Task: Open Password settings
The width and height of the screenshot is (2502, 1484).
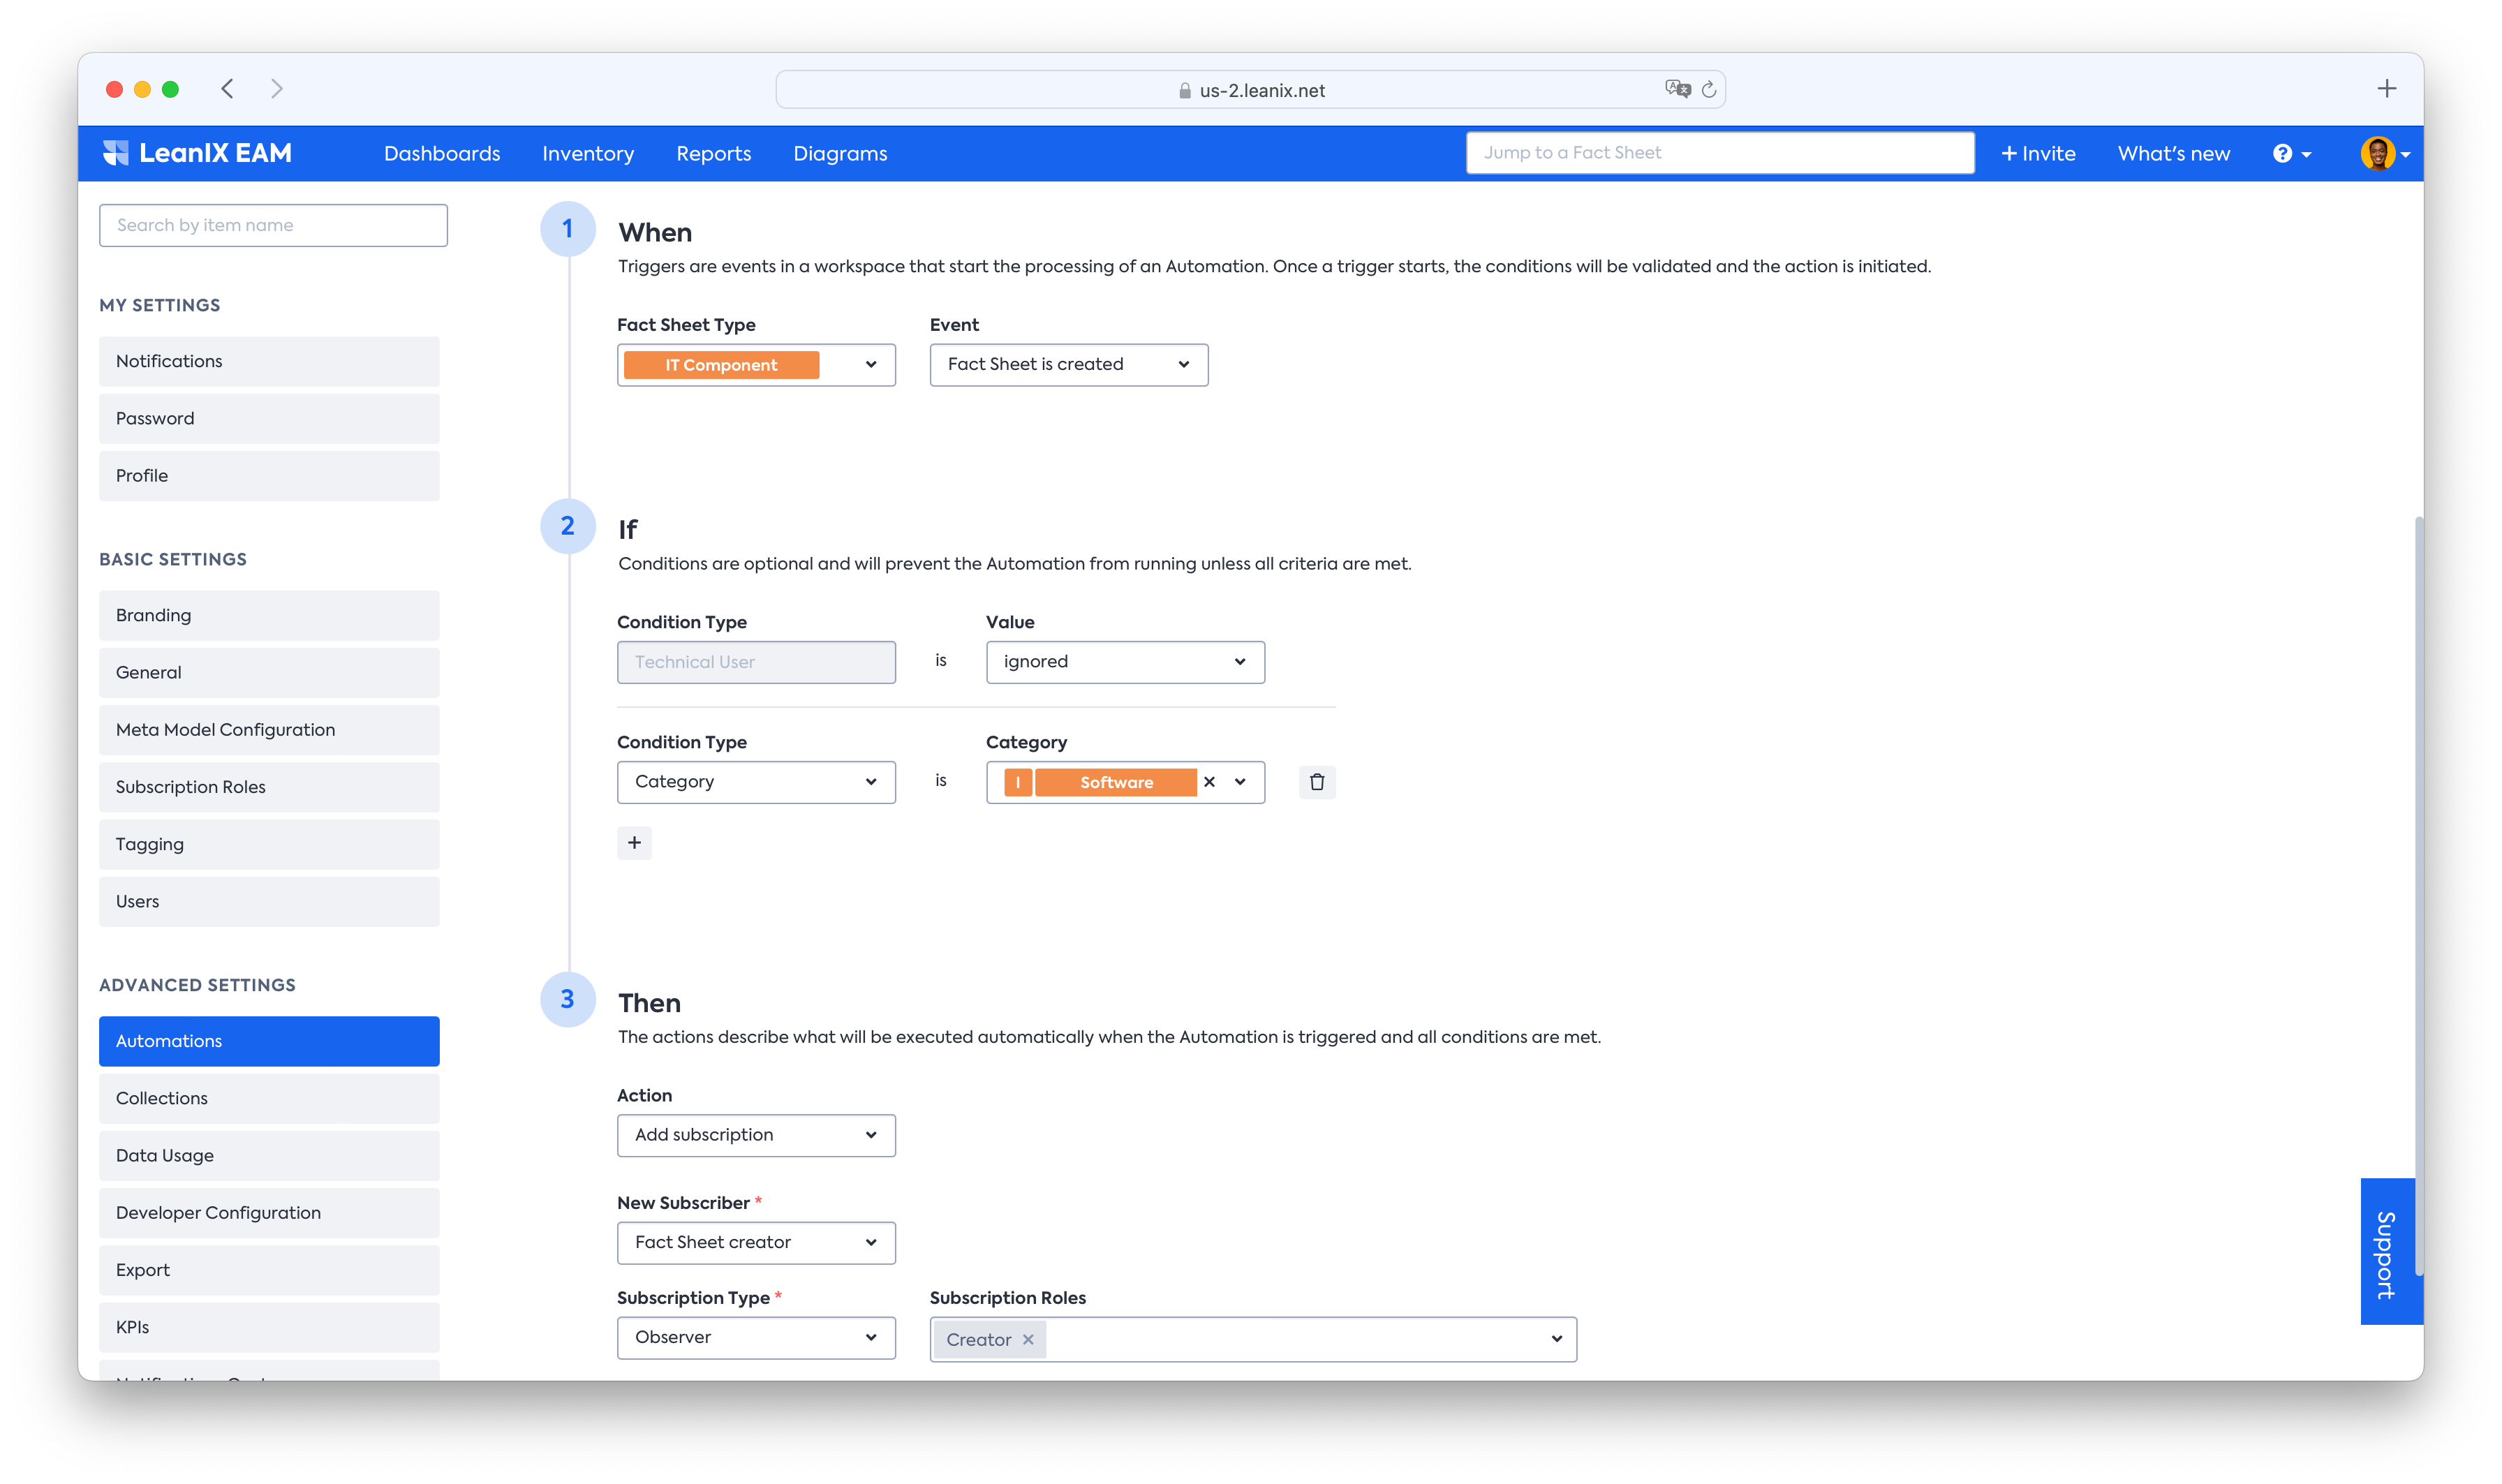Action: [269, 419]
